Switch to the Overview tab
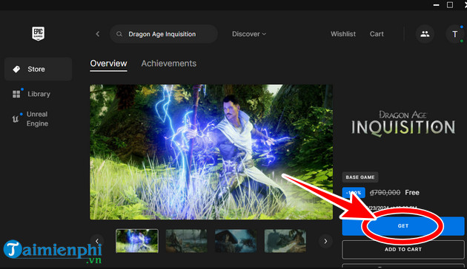Viewport: 467px width, 269px height. pos(108,64)
